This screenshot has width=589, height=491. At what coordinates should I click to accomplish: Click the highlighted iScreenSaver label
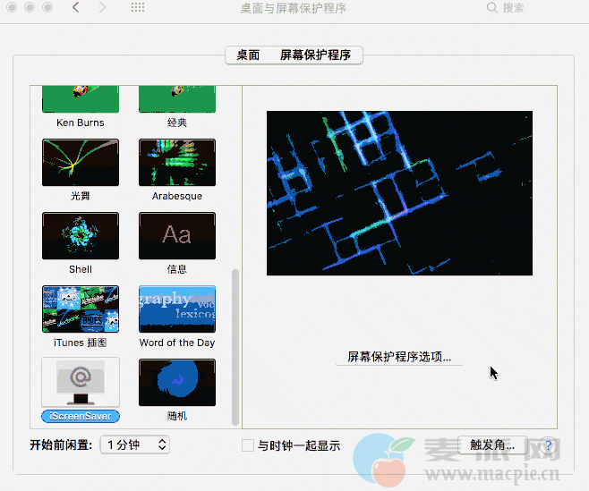click(x=81, y=416)
